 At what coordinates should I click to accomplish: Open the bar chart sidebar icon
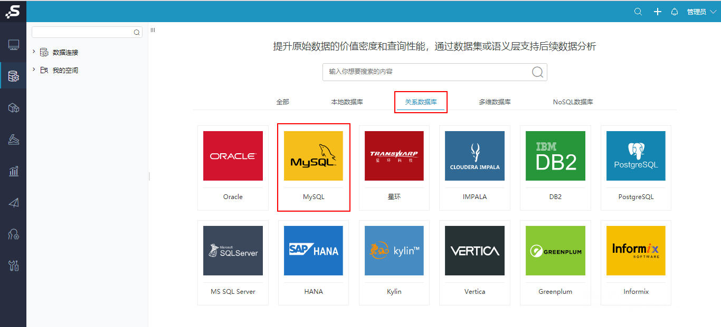(x=14, y=171)
